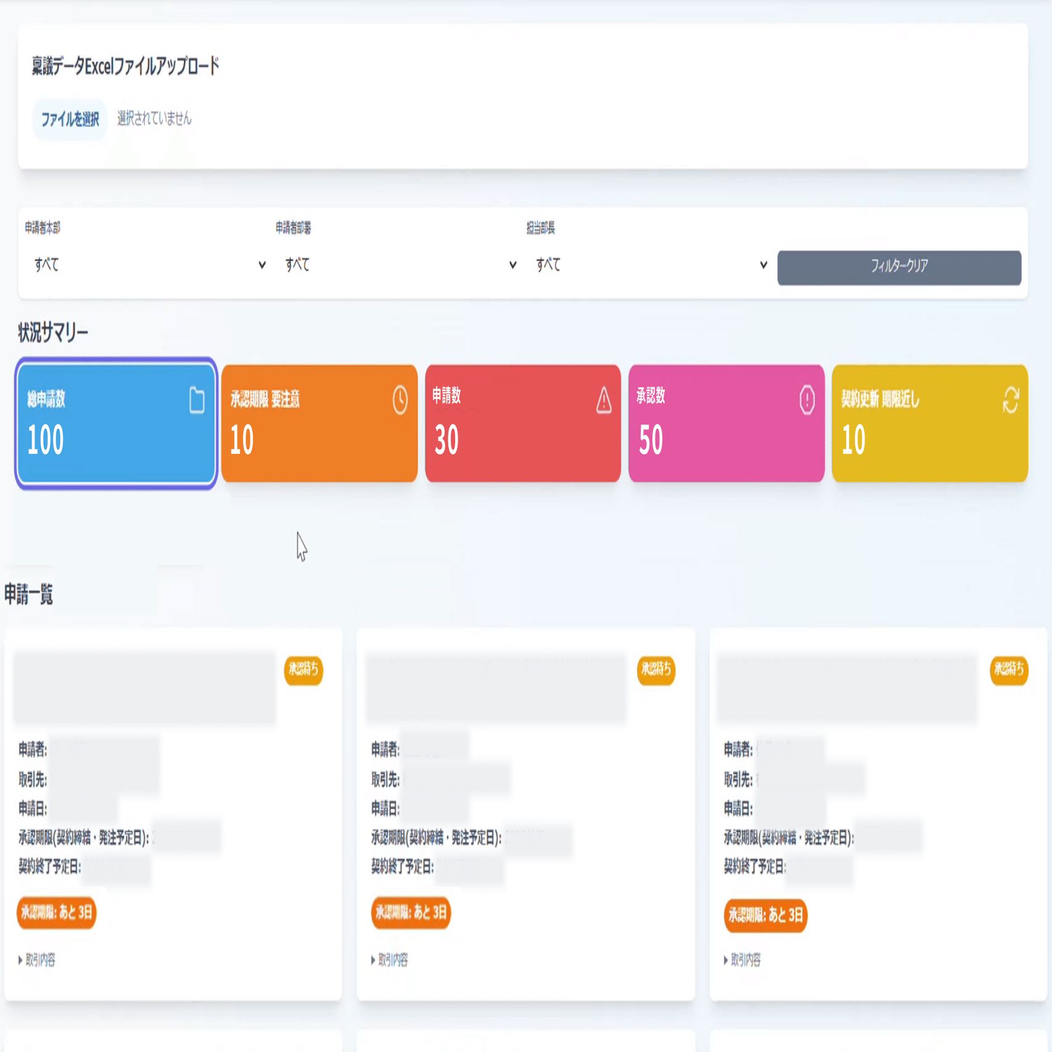Click 申請者: label in the left card
Screen dimensions: 1052x1052
[33, 750]
